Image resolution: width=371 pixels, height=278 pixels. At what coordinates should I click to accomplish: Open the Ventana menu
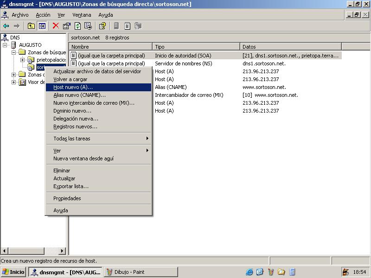tap(82, 15)
